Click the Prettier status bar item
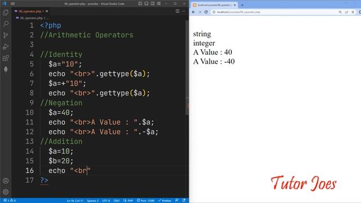This screenshot has height=203, width=361. pos(165,201)
